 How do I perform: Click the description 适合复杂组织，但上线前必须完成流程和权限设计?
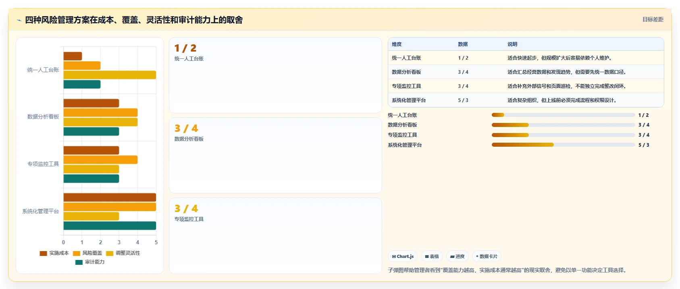click(x=562, y=100)
